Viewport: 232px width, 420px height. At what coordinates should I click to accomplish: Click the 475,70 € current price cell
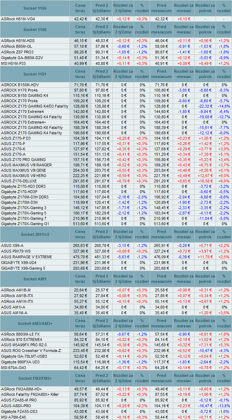coord(80,257)
